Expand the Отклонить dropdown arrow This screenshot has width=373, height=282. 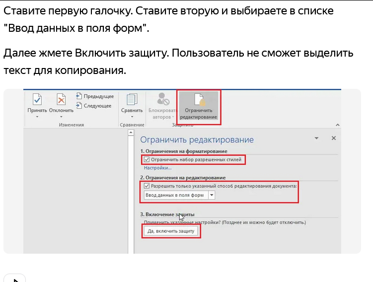[61, 117]
